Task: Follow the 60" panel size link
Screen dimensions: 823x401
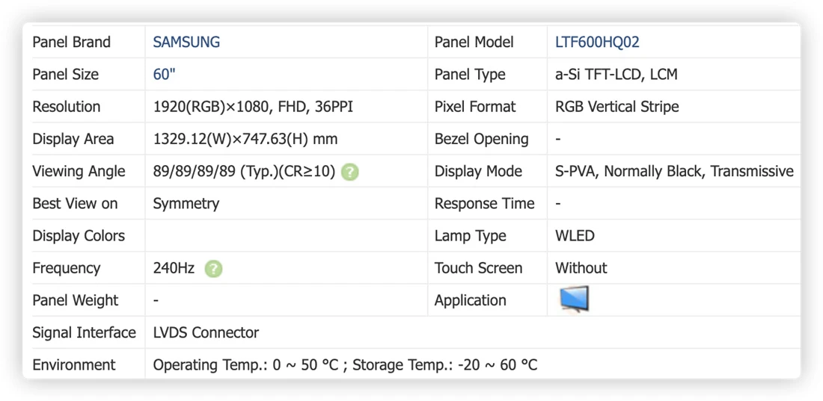Action: coord(165,75)
